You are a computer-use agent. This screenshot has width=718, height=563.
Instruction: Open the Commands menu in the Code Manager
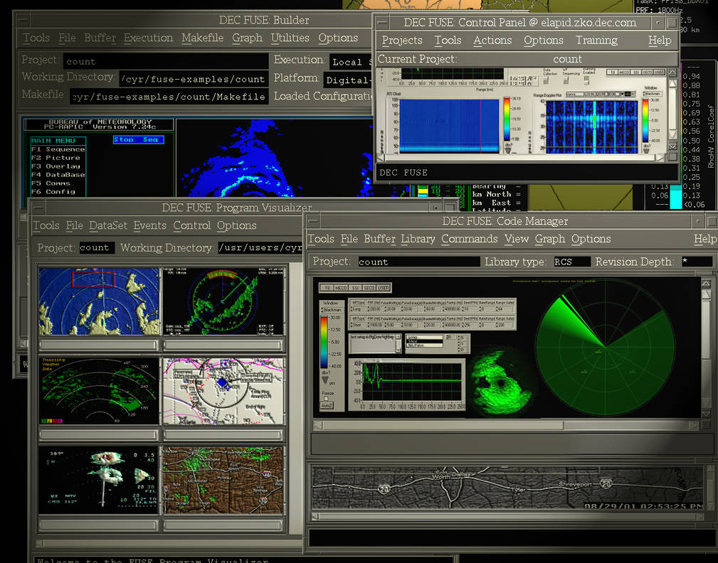coord(469,239)
